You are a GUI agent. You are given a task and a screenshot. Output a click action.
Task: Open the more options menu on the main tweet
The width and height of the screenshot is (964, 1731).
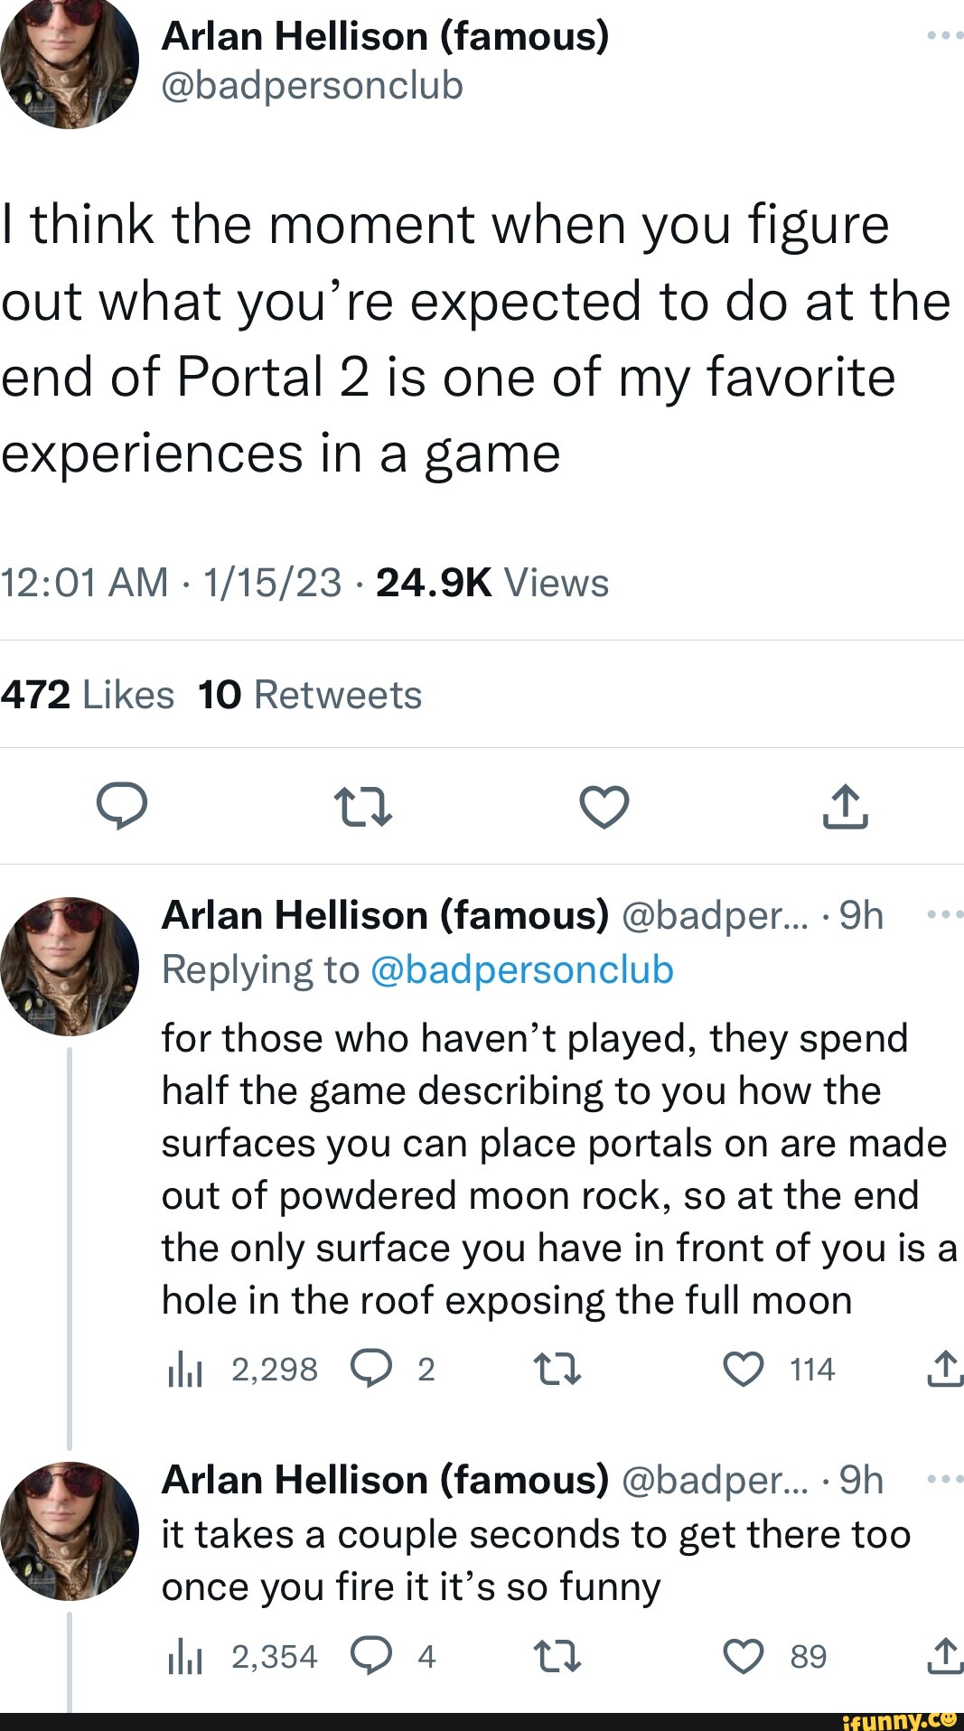coord(945,35)
